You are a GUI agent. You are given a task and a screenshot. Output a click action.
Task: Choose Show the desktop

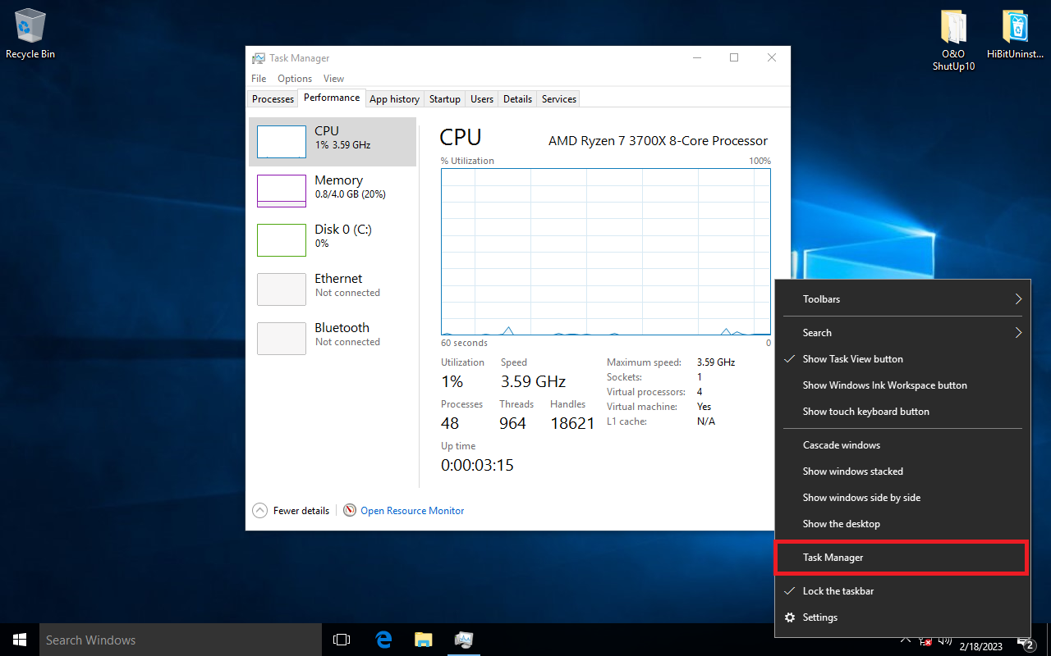(902, 524)
